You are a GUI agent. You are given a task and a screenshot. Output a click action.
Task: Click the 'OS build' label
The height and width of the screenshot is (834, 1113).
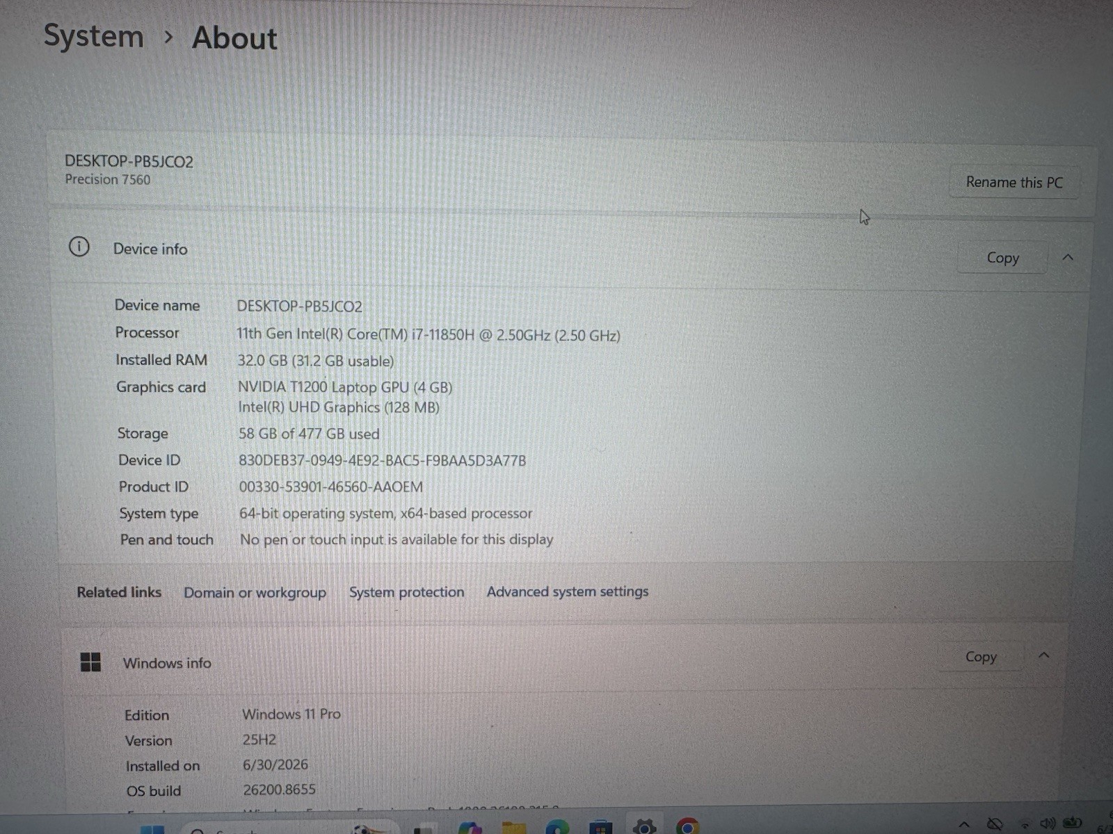coord(154,791)
